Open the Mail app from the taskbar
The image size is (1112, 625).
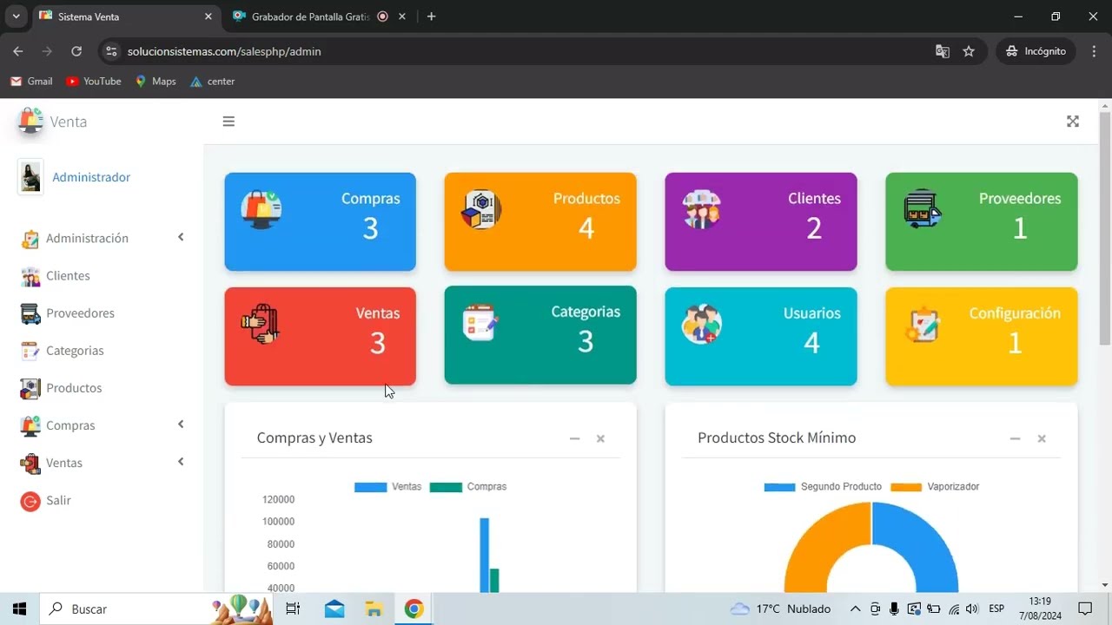tap(334, 609)
